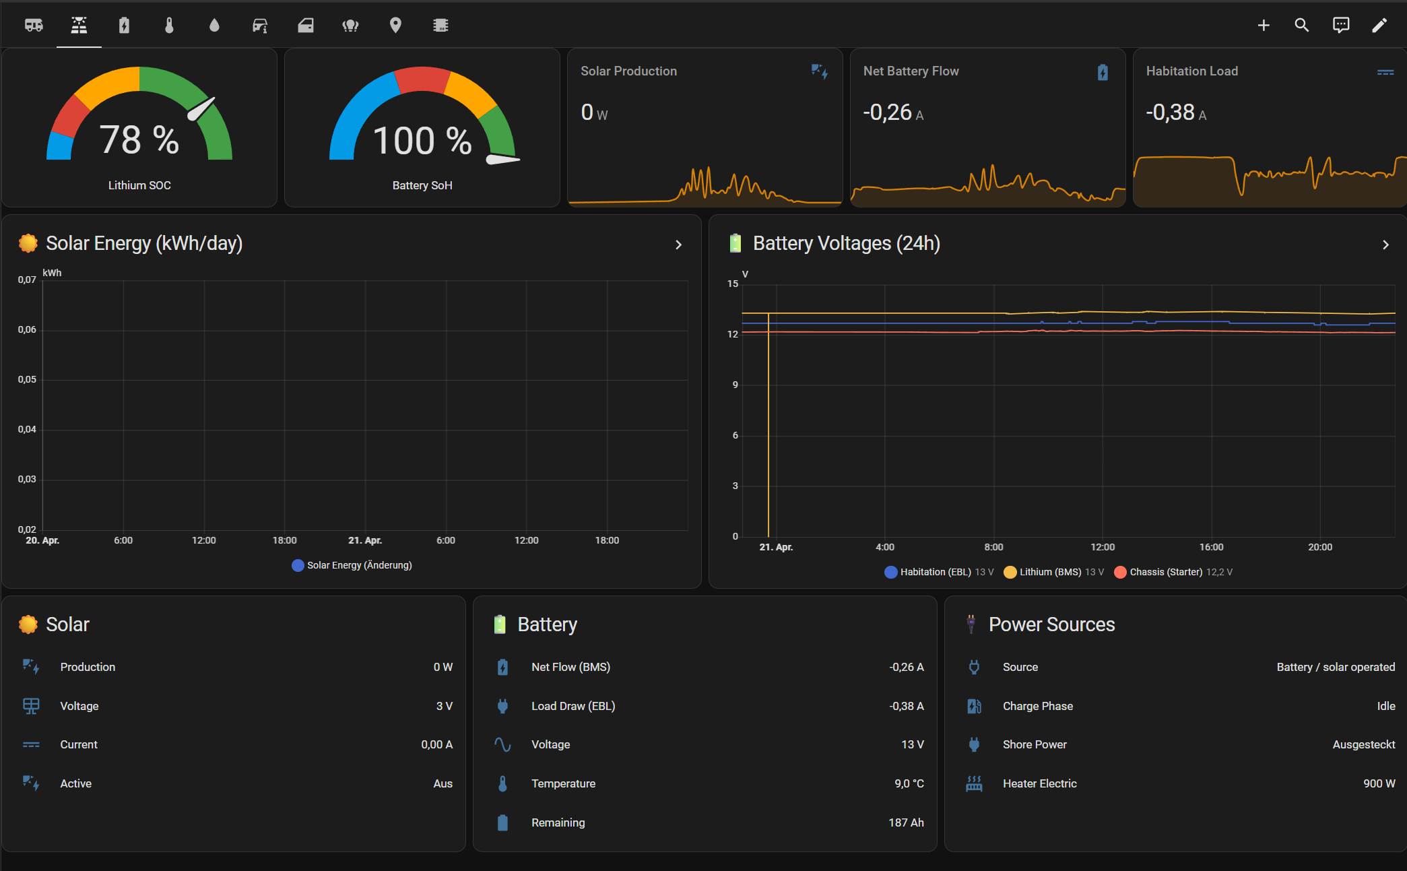
Task: Open the water drop tab
Action: (x=214, y=25)
